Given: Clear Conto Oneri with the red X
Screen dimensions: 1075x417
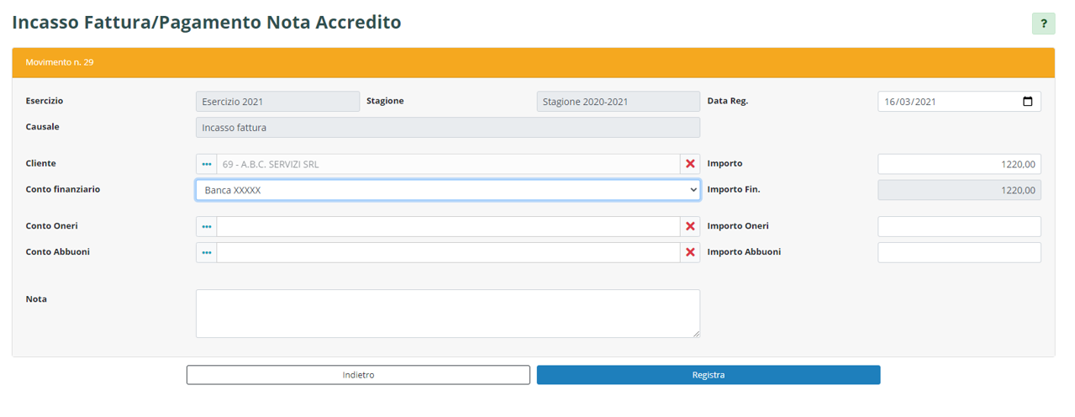Looking at the screenshot, I should pyautogui.click(x=690, y=226).
